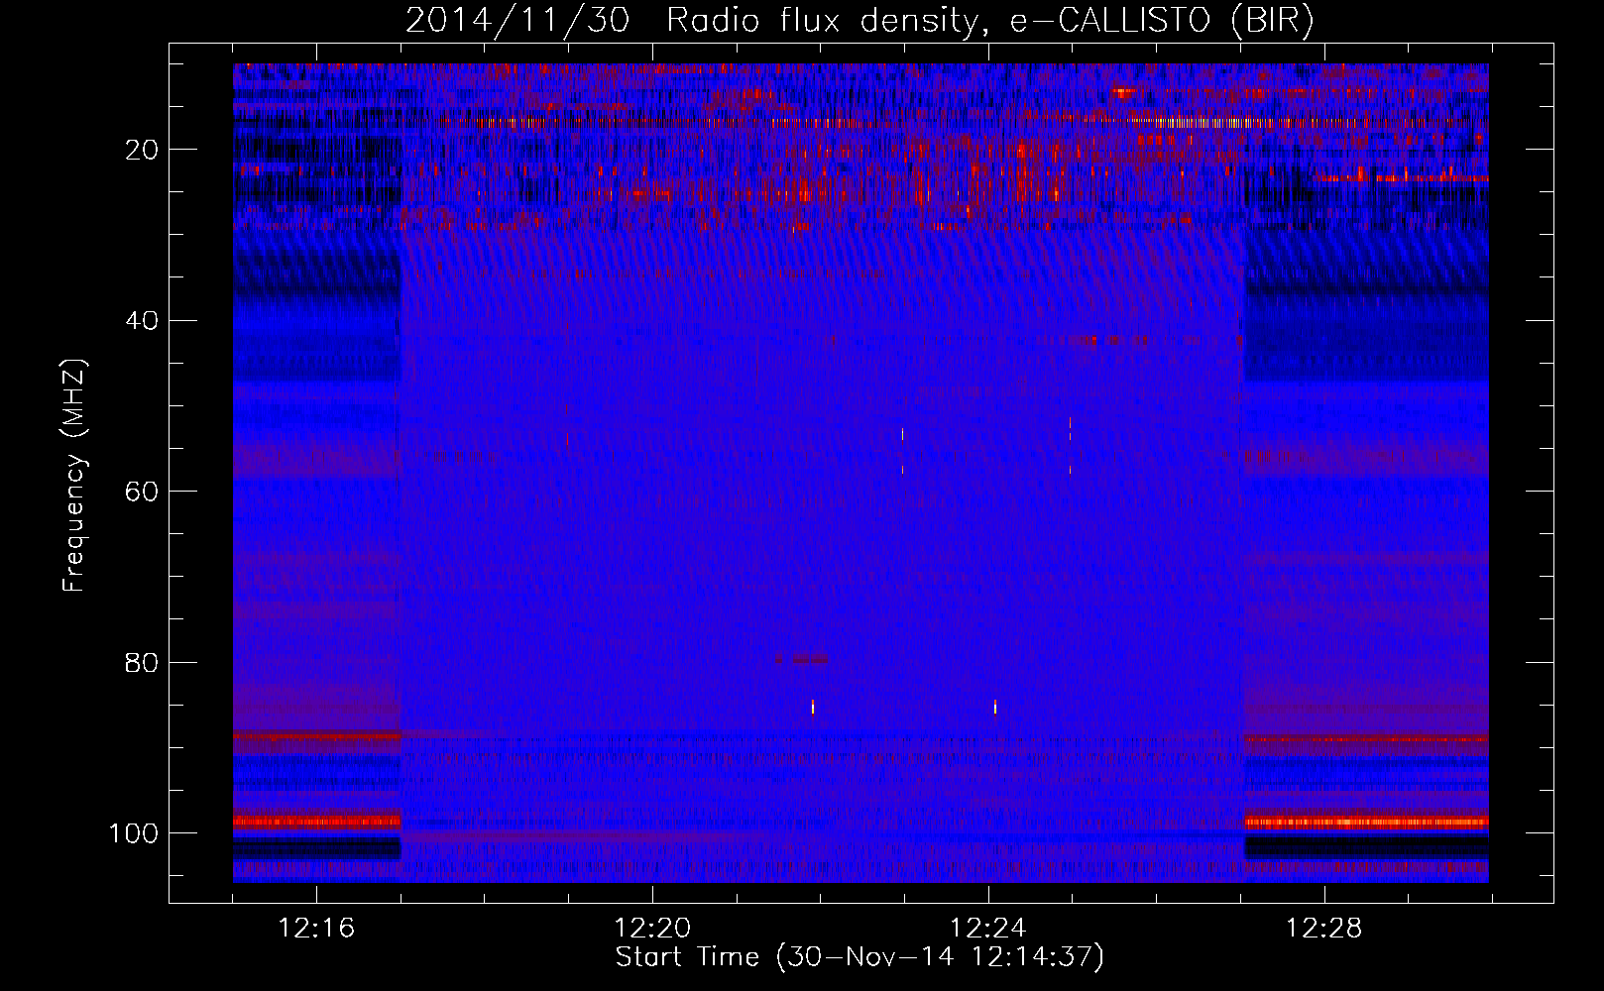
Task: Click the plot title 'Radio flux density, e-CALLISTO (BIR)'
Action: pyautogui.click(x=989, y=21)
